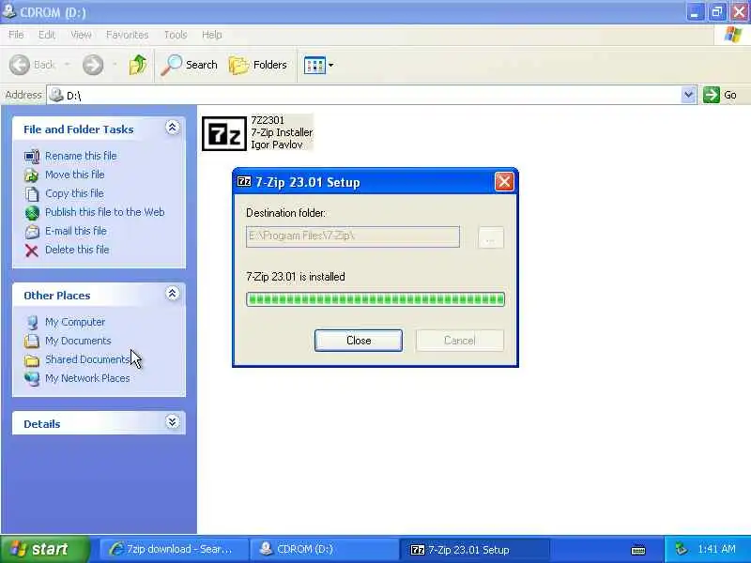The image size is (751, 563).
Task: Click the Publish to Web globe icon
Action: coord(32,213)
